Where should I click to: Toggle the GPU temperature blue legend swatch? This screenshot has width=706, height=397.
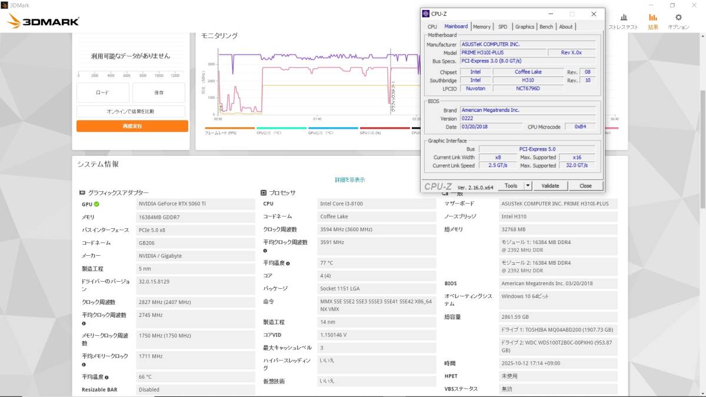333,128
